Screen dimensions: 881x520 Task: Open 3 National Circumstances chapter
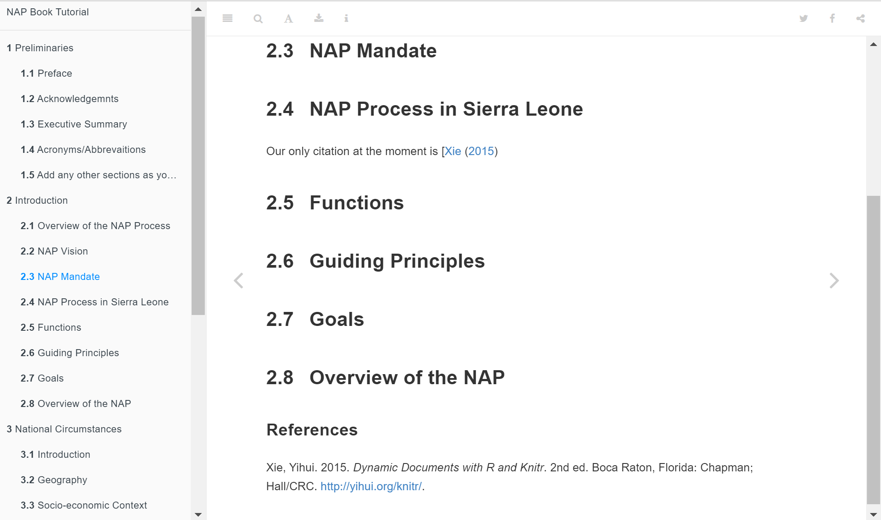pos(64,429)
